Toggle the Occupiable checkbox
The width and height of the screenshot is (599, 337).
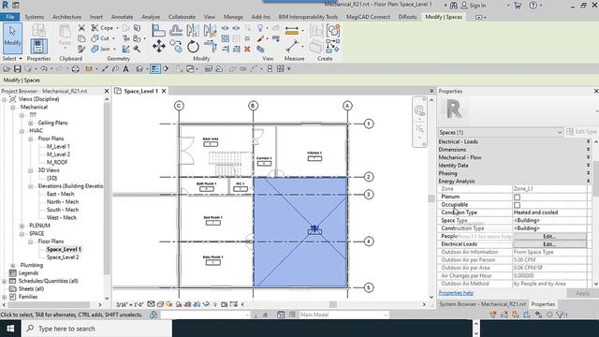click(x=517, y=205)
